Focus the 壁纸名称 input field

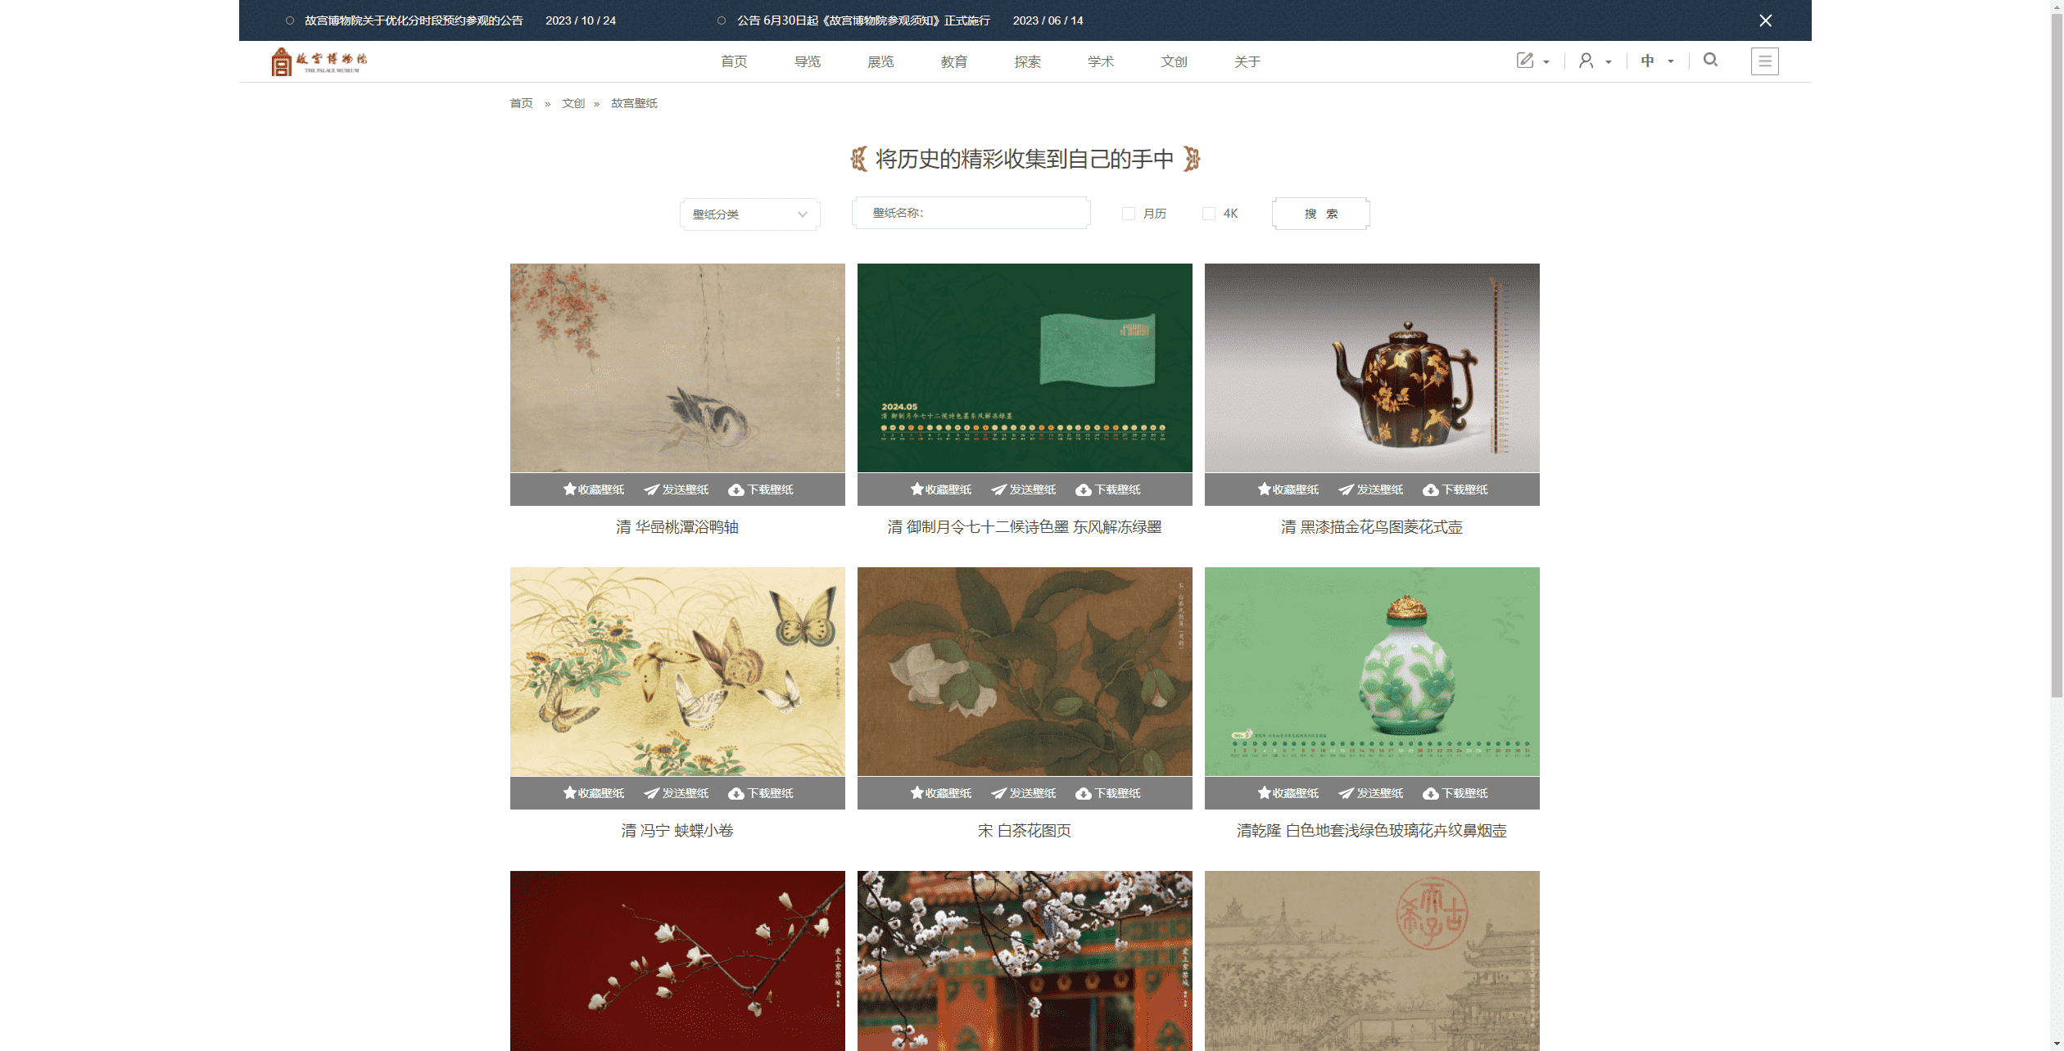point(971,213)
